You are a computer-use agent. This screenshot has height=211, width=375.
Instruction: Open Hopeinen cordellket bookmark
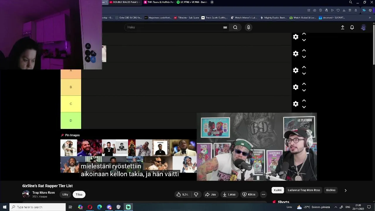point(158,18)
